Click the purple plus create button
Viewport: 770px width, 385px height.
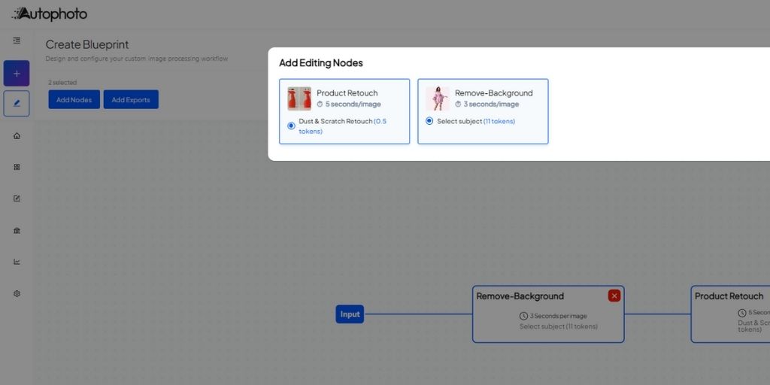pyautogui.click(x=17, y=73)
